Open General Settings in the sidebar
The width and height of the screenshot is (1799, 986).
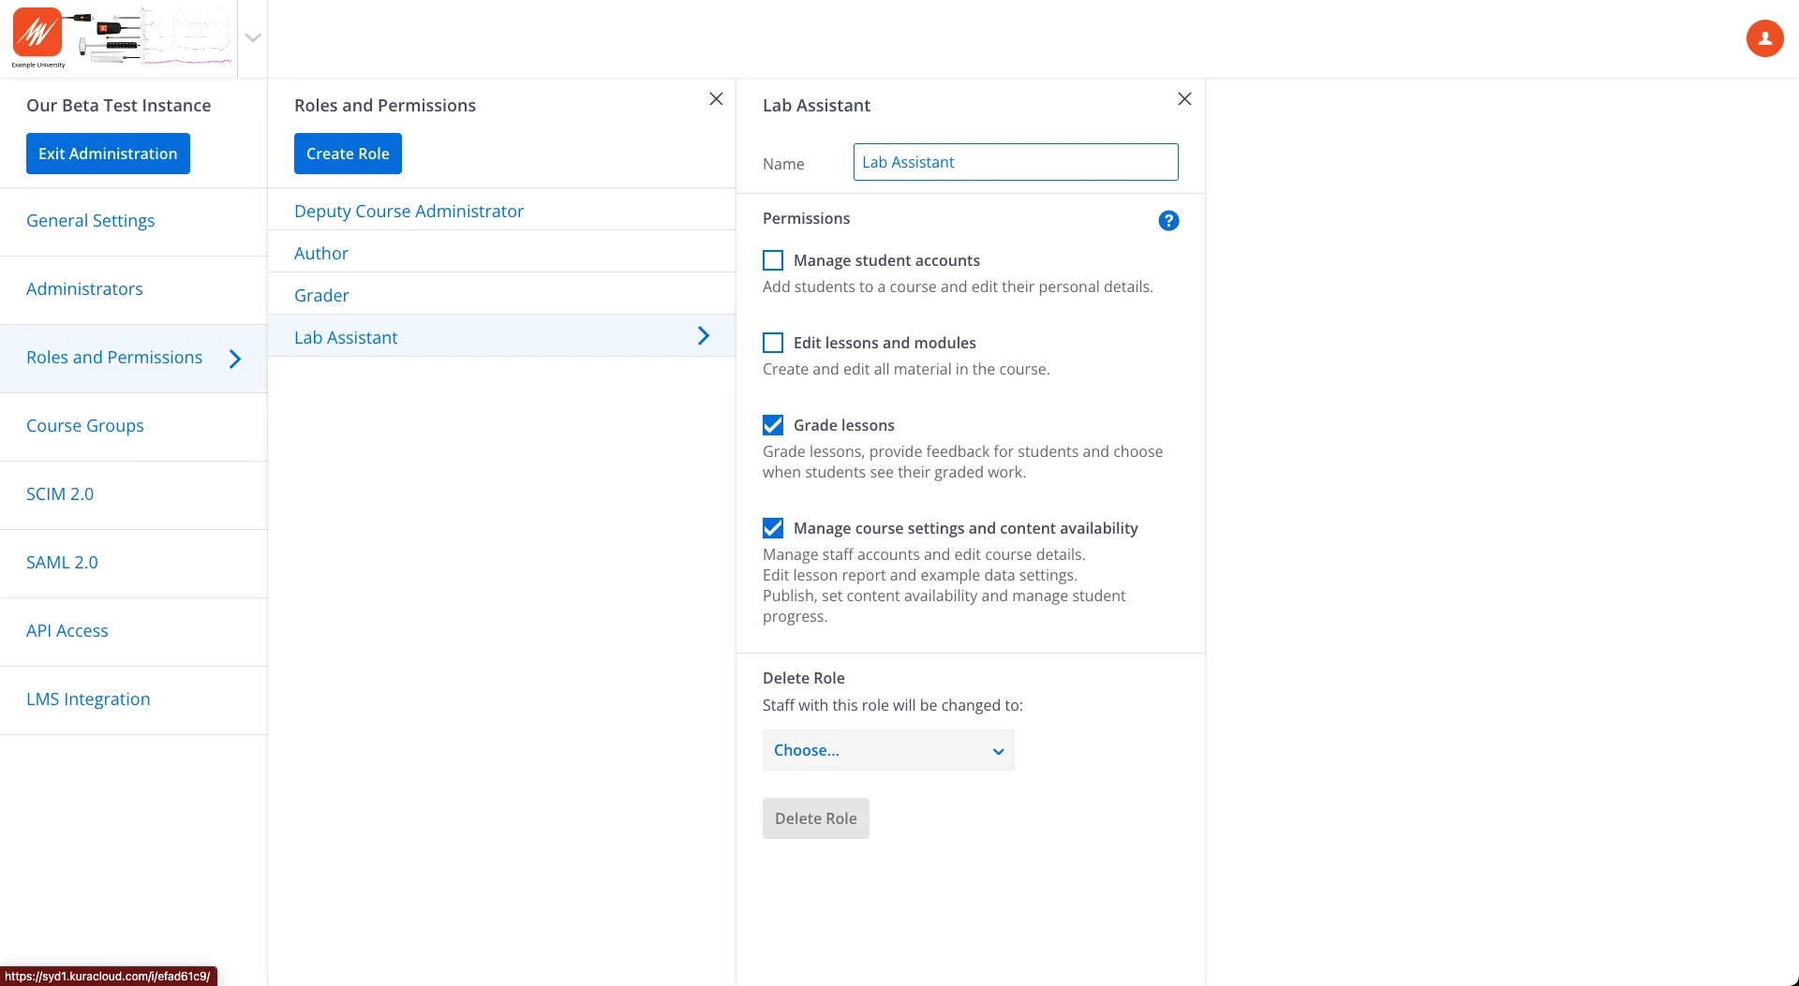(x=134, y=221)
